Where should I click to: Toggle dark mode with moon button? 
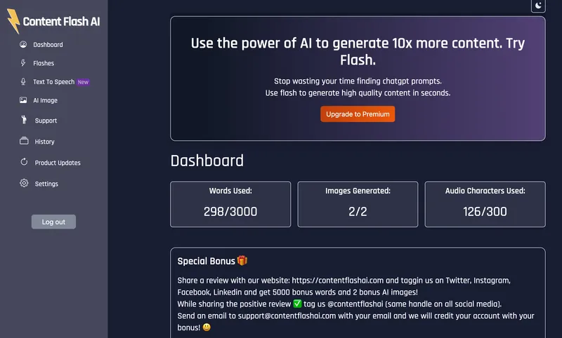(x=538, y=6)
